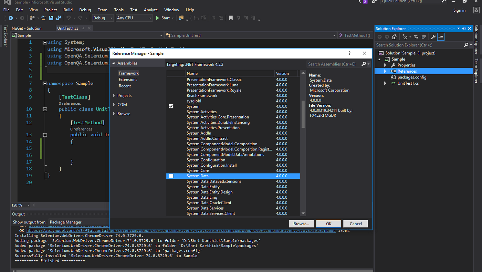Viewport: 482px width, 272px height.
Task: Open the Any CPU platform dropdown
Action: (x=134, y=18)
